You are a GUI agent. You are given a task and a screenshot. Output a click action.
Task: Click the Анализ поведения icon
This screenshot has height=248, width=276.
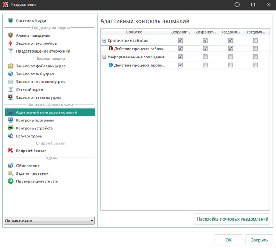11,35
